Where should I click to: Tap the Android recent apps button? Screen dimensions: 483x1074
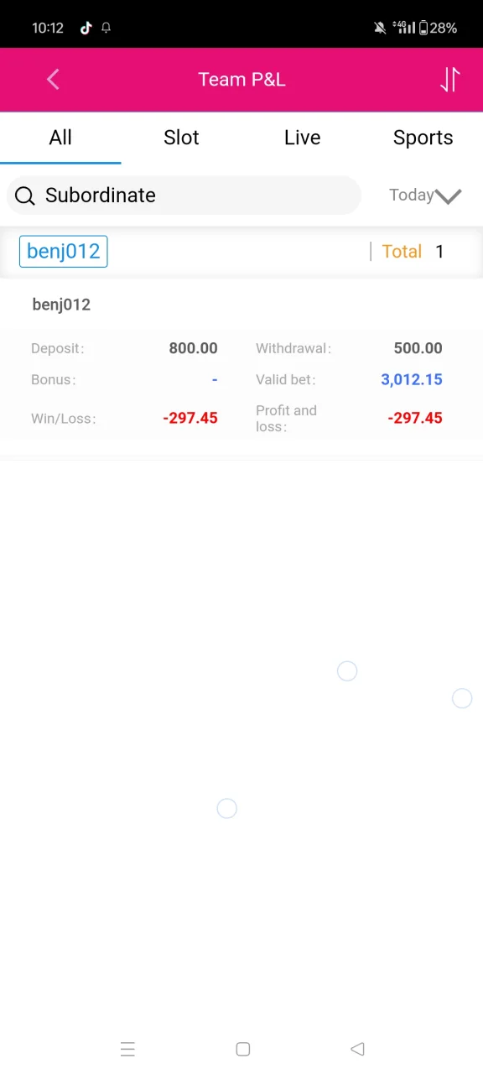127,1049
